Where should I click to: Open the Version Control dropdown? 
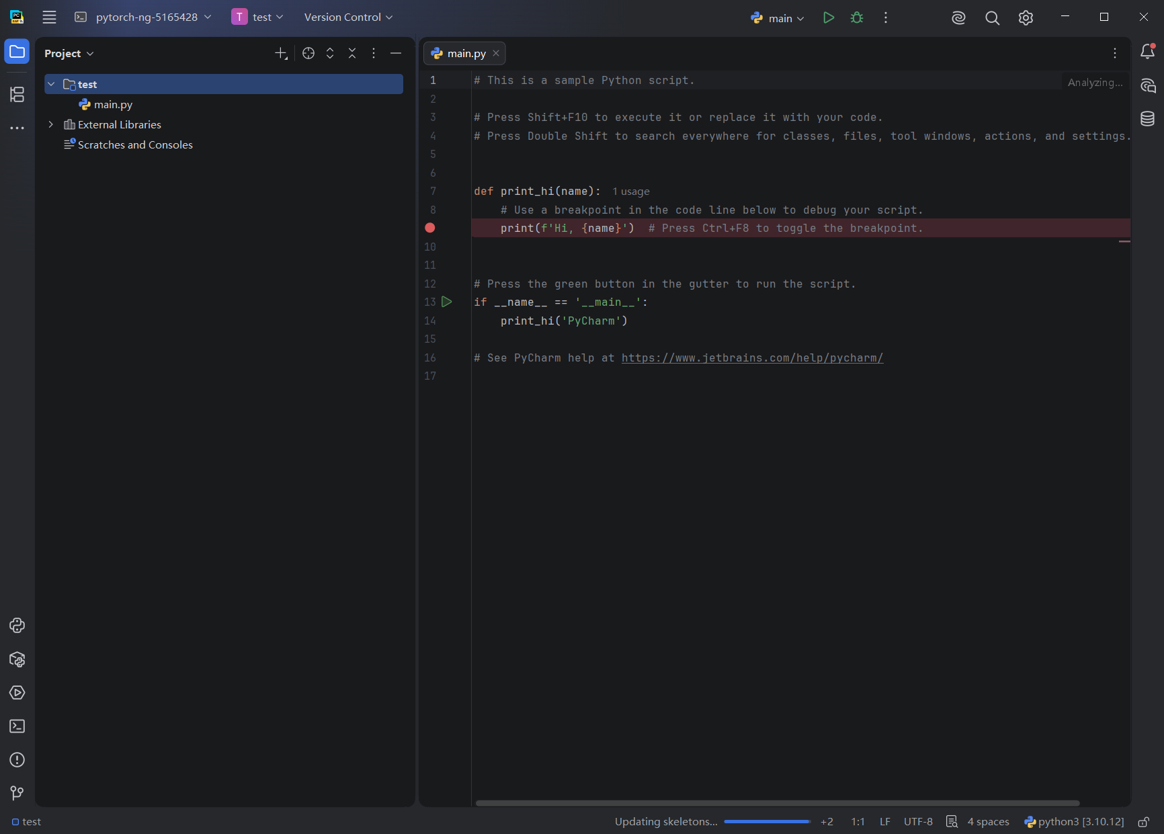tap(348, 17)
